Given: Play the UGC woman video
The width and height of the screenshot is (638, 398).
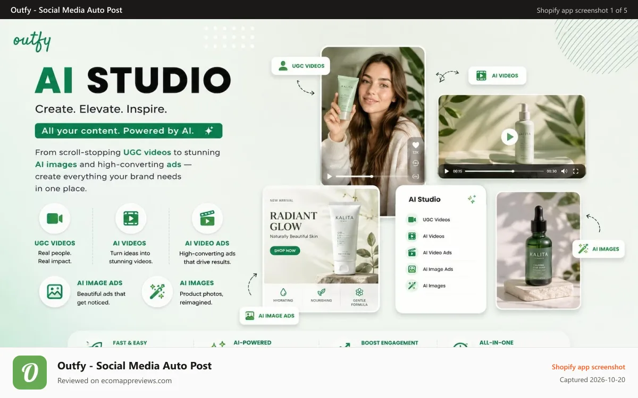Looking at the screenshot, I should point(330,176).
